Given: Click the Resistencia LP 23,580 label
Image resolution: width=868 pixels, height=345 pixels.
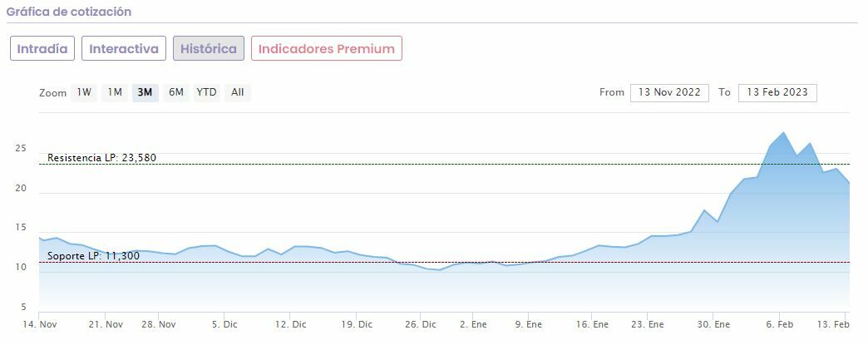Looking at the screenshot, I should coord(101,157).
